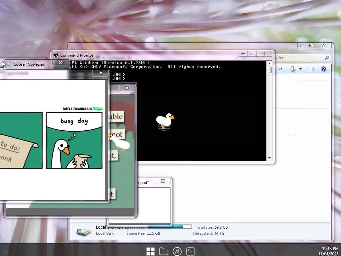Change view using Explorer view icon

click(x=293, y=69)
